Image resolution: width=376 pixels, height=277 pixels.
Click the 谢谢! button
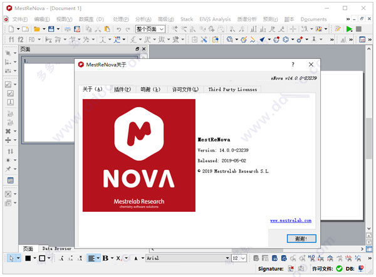301,239
